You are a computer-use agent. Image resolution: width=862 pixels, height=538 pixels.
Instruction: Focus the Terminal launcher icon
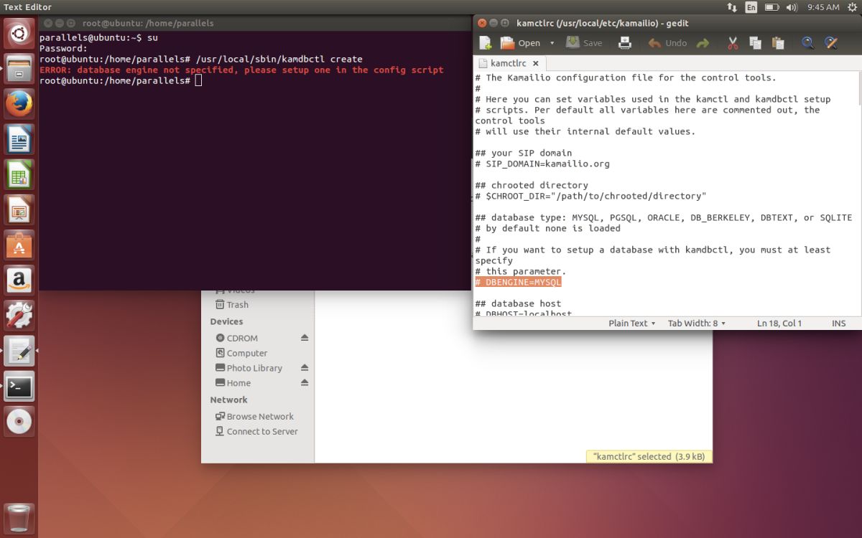point(19,387)
